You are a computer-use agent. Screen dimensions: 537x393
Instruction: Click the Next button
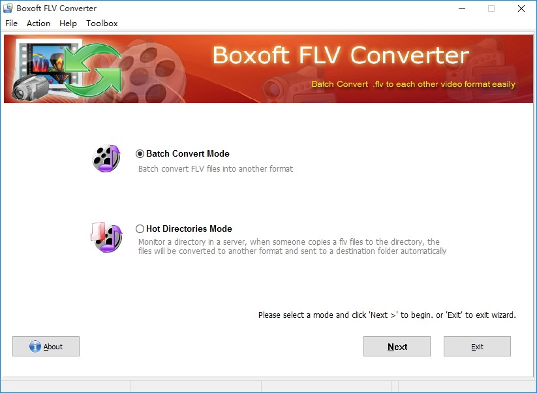(x=397, y=347)
